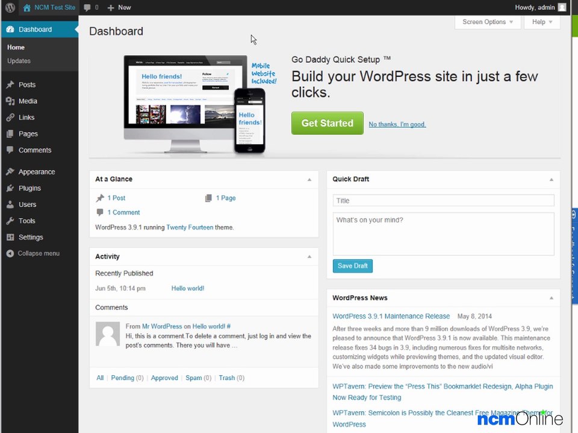Click the Appearance paintbrush icon
The image size is (578, 433).
coord(10,171)
